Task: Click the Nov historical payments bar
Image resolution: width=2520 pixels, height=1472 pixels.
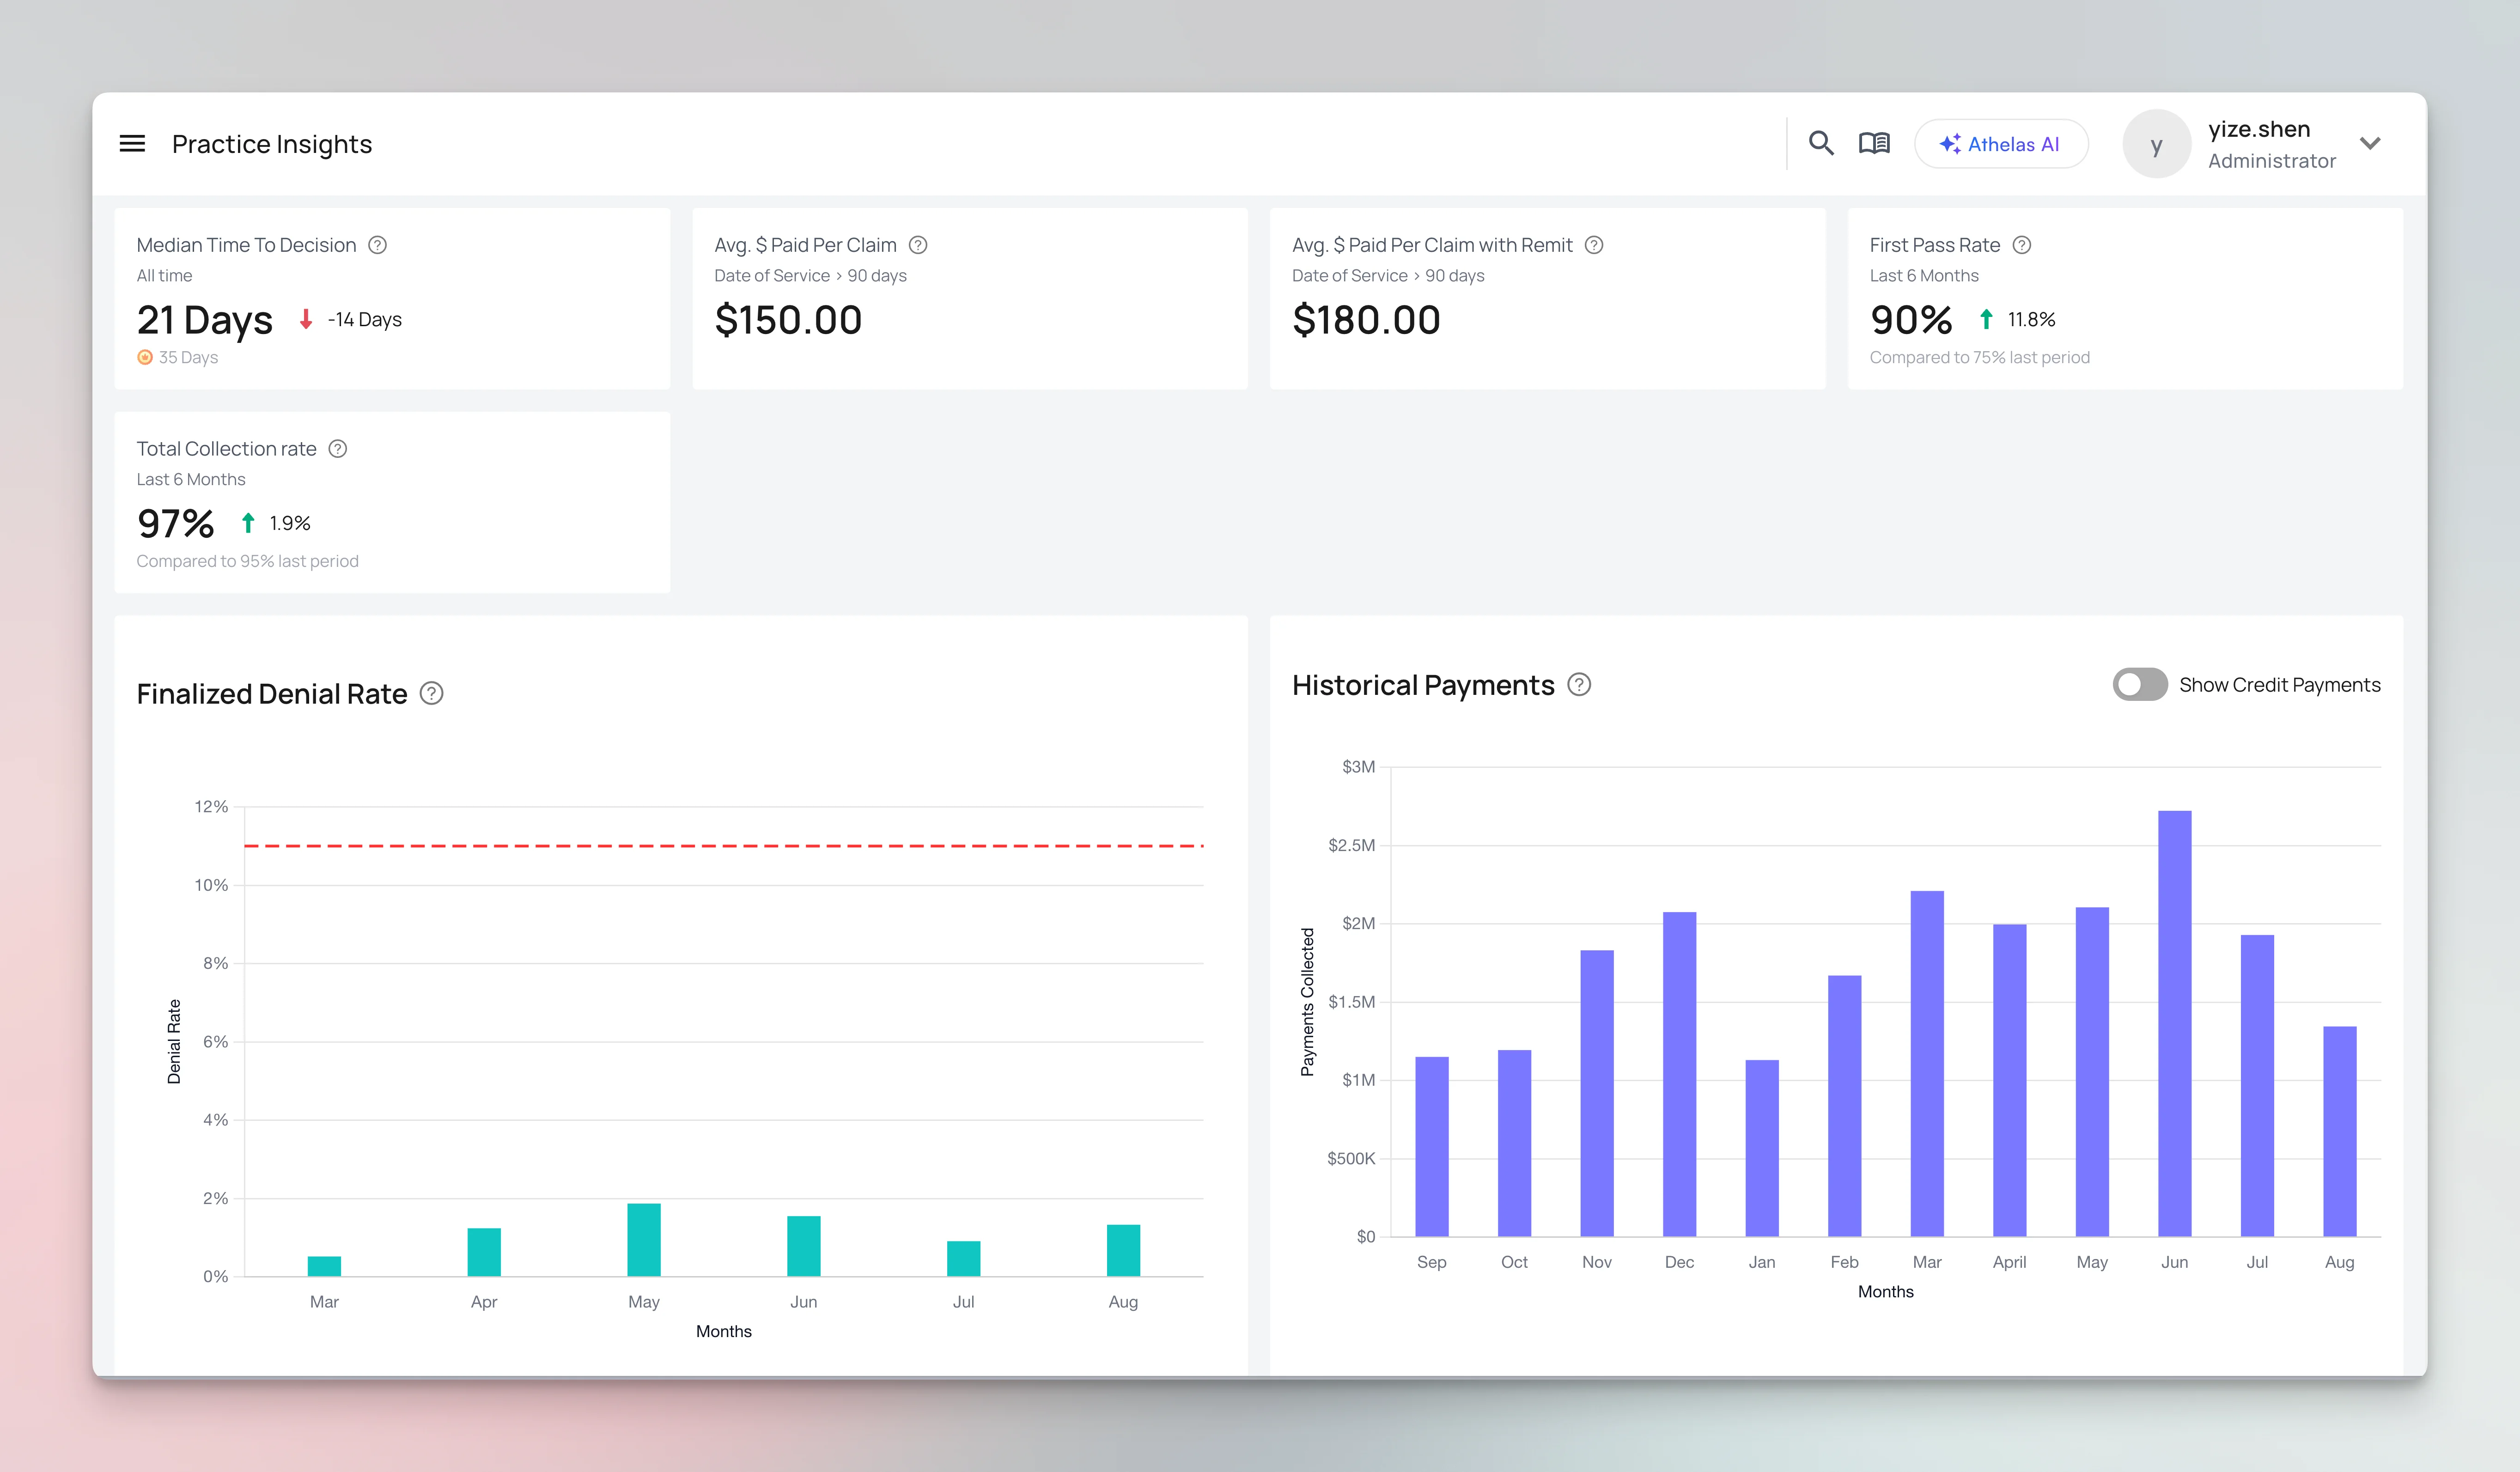Action: (1597, 1093)
